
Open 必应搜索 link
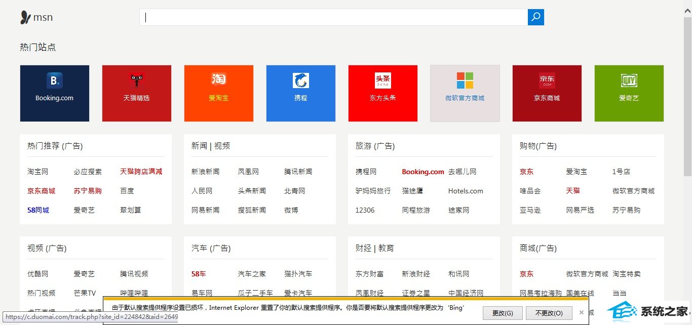pos(88,172)
